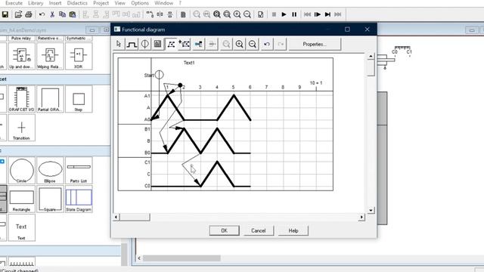The image size is (484, 272).
Task: Open the Didactics menu
Action: pos(77,3)
